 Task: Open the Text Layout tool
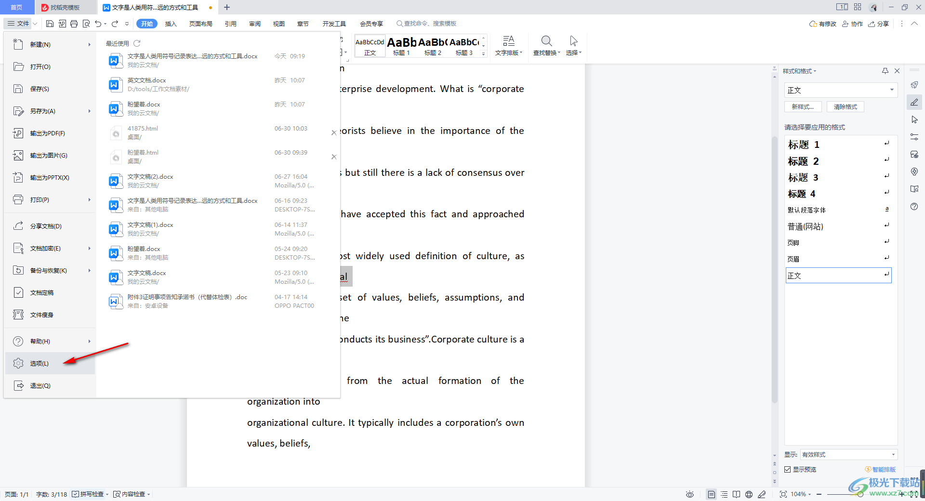(509, 46)
